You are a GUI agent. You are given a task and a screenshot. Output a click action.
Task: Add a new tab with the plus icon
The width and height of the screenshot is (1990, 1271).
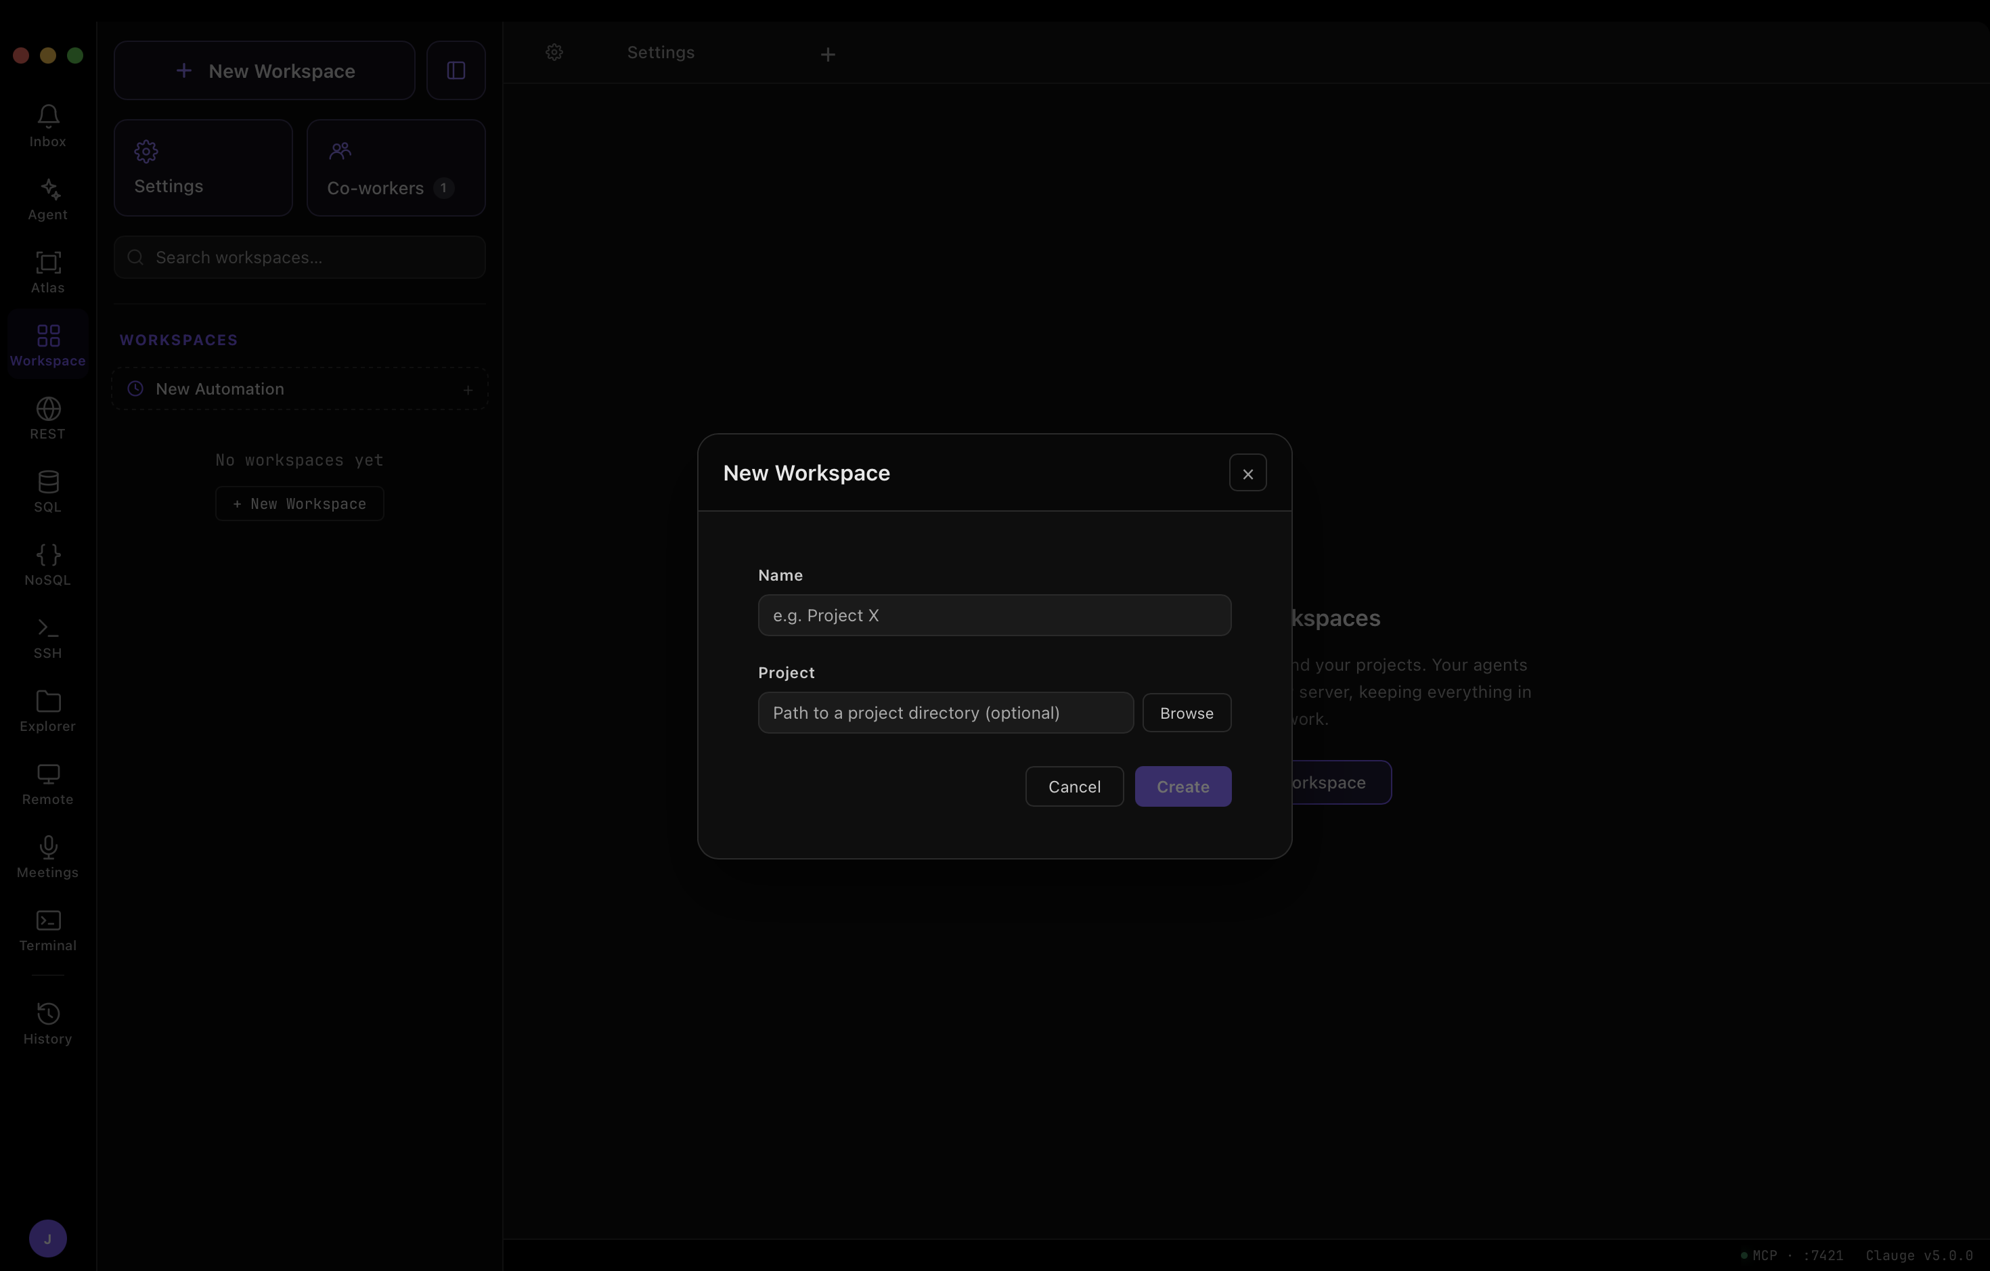pos(827,55)
